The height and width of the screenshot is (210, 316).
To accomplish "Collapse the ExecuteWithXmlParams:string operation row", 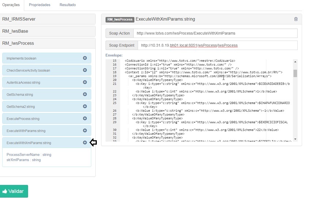I will coord(46,143).
